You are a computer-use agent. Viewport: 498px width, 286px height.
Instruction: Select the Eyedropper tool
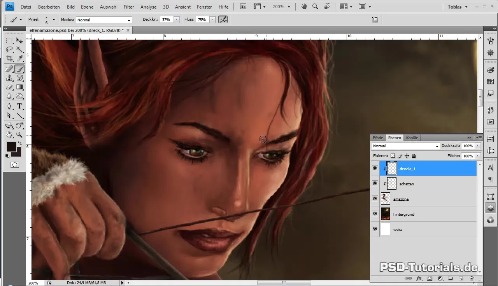(x=19, y=59)
